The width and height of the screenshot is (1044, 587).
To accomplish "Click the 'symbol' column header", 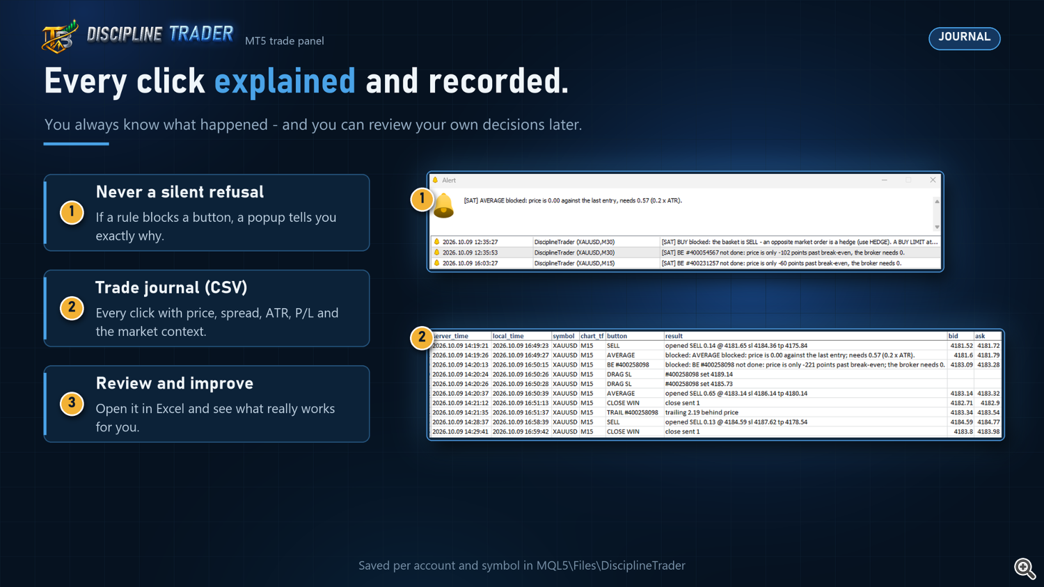I will tap(564, 336).
